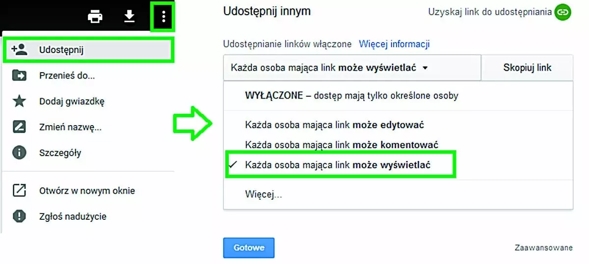Screen dimensions: 589x264
Task: Select WYŁĄCZONE to disable link sharing
Action: [351, 96]
